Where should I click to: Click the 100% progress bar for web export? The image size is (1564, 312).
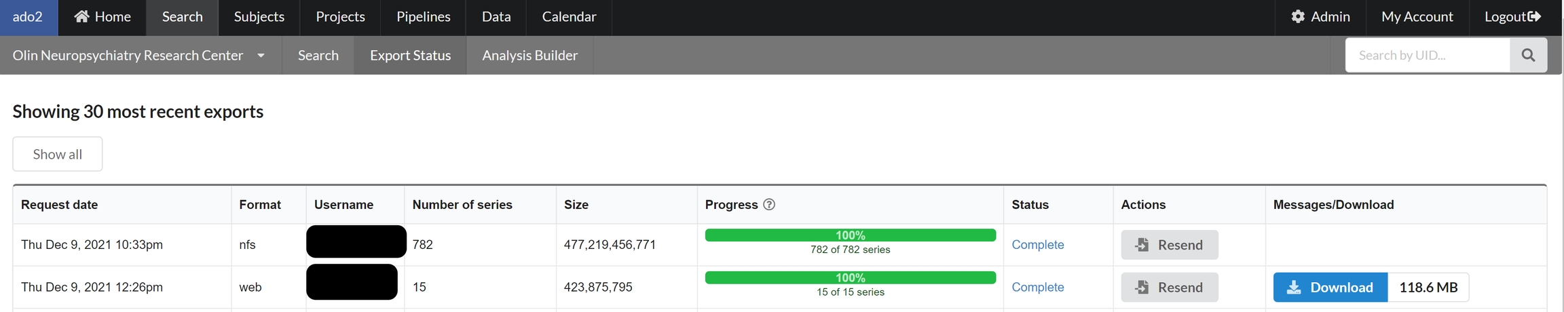(x=850, y=278)
